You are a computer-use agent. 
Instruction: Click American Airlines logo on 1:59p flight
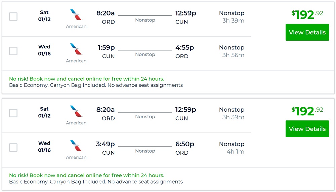76,49
